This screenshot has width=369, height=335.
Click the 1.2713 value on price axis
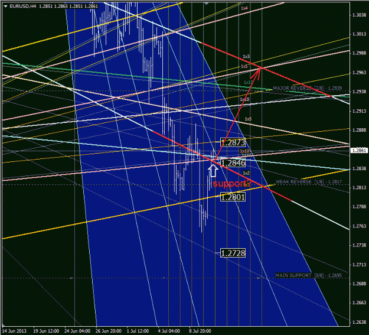[x=359, y=265]
